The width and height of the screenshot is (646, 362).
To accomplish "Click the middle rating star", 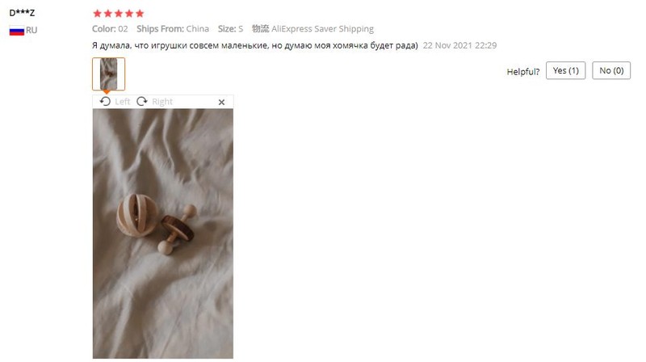I will pyautogui.click(x=119, y=14).
